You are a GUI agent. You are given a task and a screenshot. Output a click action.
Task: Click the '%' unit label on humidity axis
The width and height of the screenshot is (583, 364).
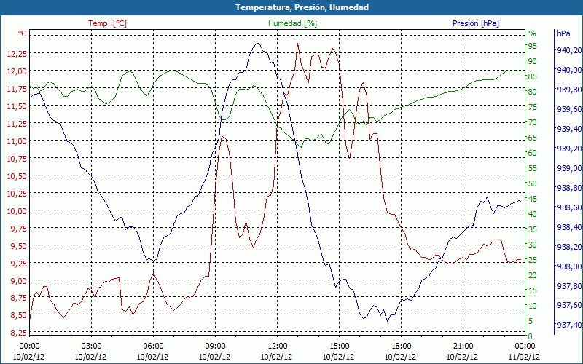point(533,33)
